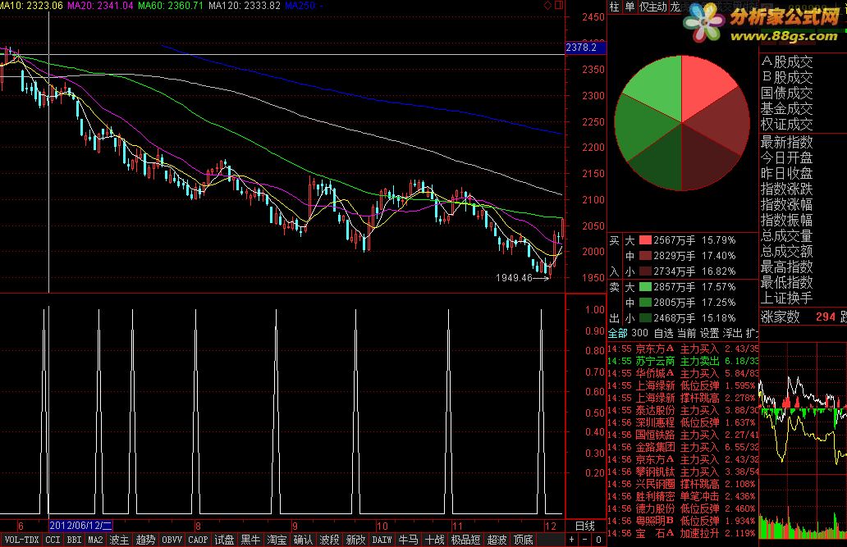Switch to the CCI indicator tab
Image resolution: width=847 pixels, height=547 pixels.
(53, 540)
